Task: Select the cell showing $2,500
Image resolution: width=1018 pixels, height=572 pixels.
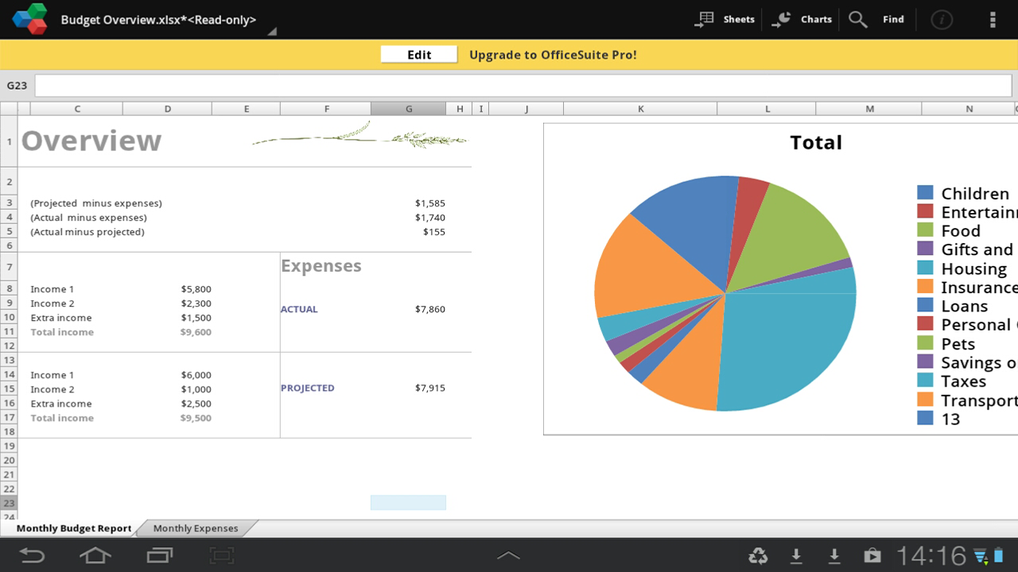Action: coord(196,404)
